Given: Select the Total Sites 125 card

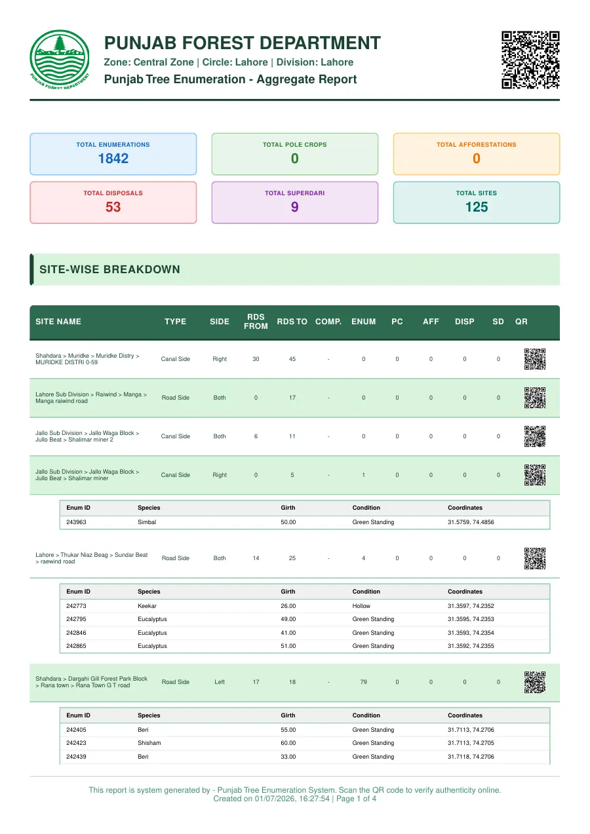Looking at the screenshot, I should 477,202.
